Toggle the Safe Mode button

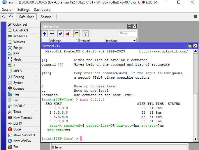(27, 17)
